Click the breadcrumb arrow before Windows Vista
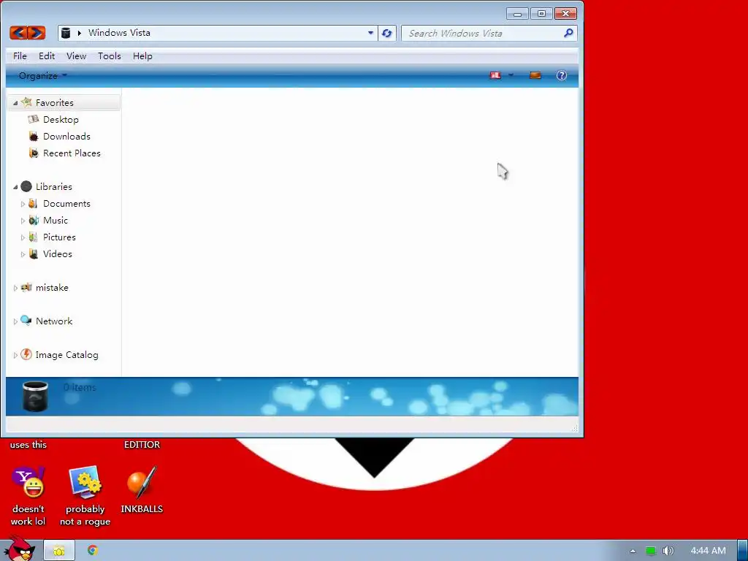The image size is (748, 561). coord(79,33)
